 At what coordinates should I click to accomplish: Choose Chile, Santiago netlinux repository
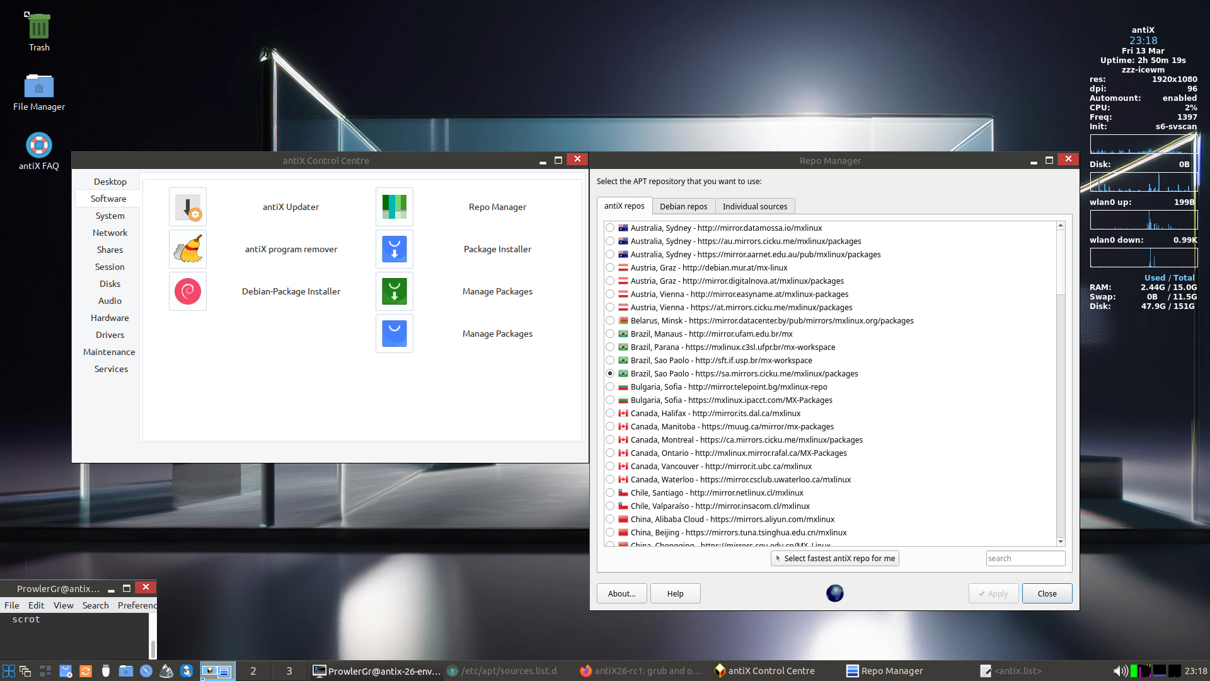(610, 493)
